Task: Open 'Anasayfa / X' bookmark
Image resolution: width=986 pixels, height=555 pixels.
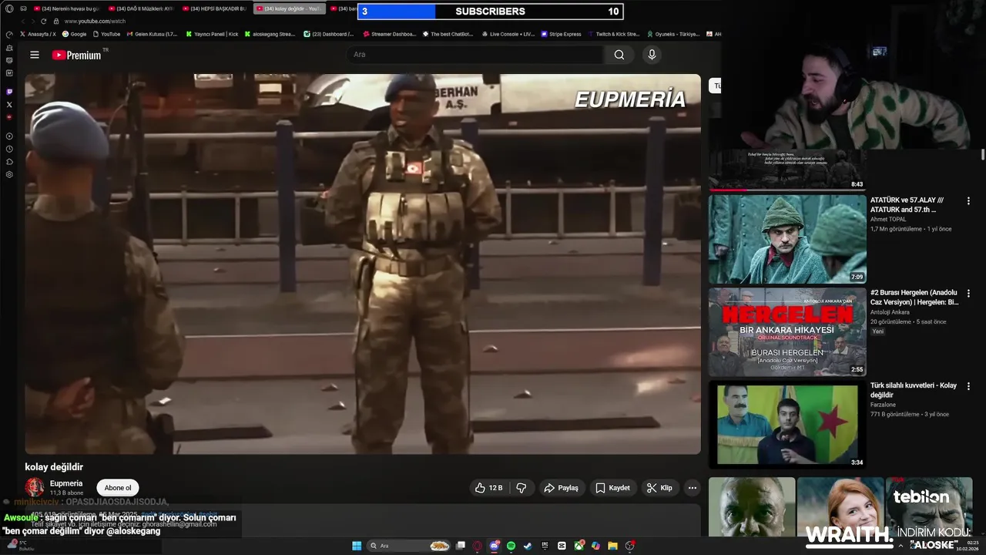Action: point(38,34)
